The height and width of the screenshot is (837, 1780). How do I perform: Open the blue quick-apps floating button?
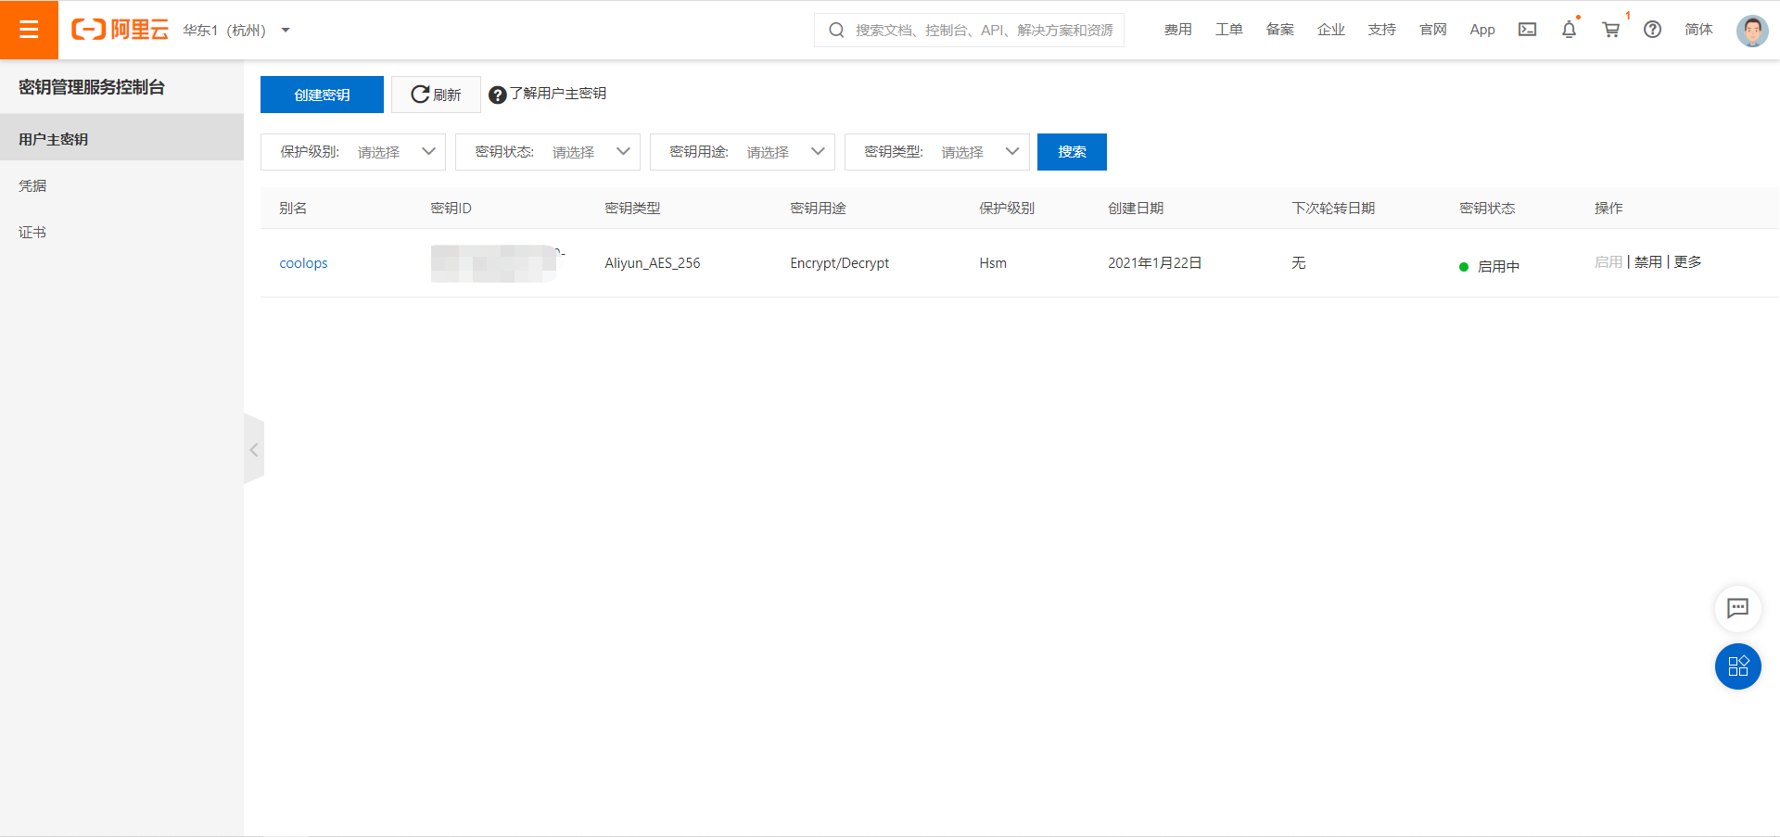click(x=1737, y=666)
